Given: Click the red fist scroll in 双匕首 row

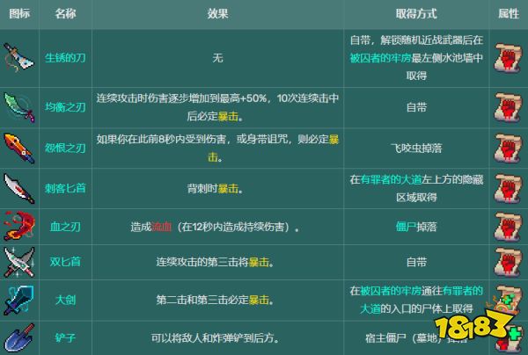Looking at the screenshot, I should 508,262.
